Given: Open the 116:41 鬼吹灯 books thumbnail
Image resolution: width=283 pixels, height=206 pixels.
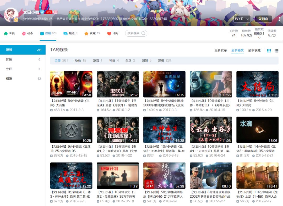Looking at the screenshot, I should 258,176.
